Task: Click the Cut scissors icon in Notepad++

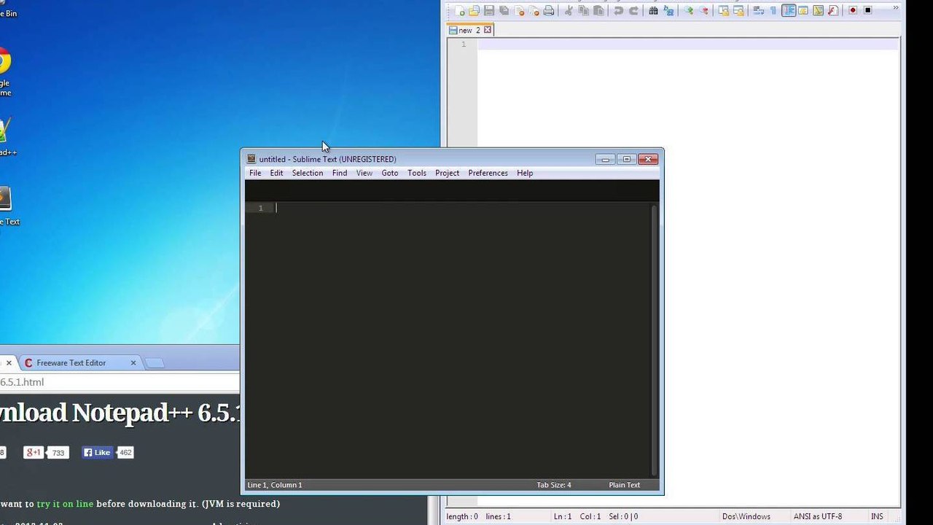Action: point(569,10)
